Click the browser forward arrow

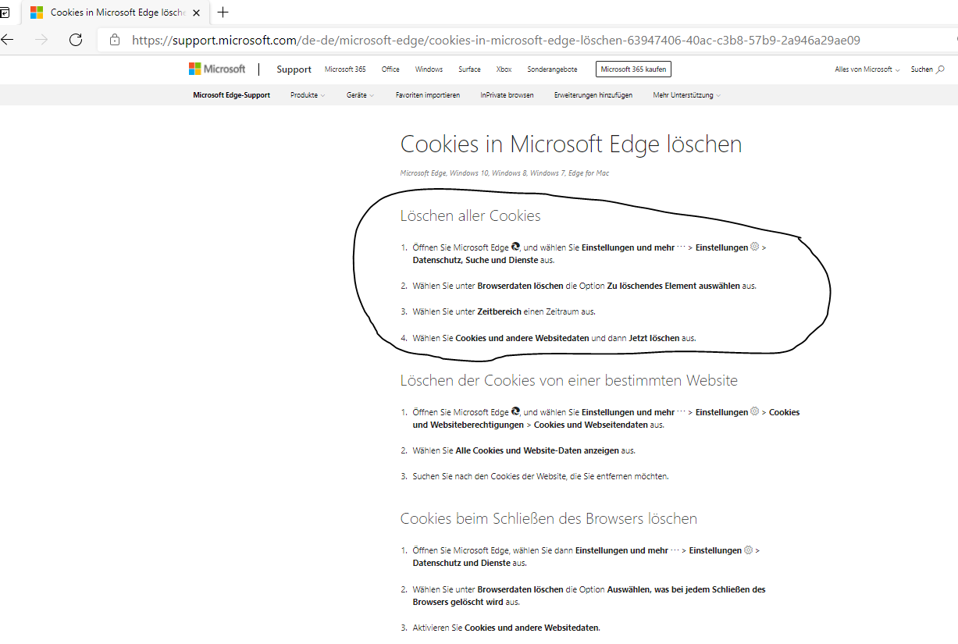[x=41, y=39]
